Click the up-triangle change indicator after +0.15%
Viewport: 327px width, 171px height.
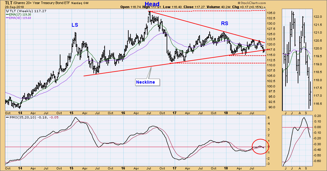(265, 7)
